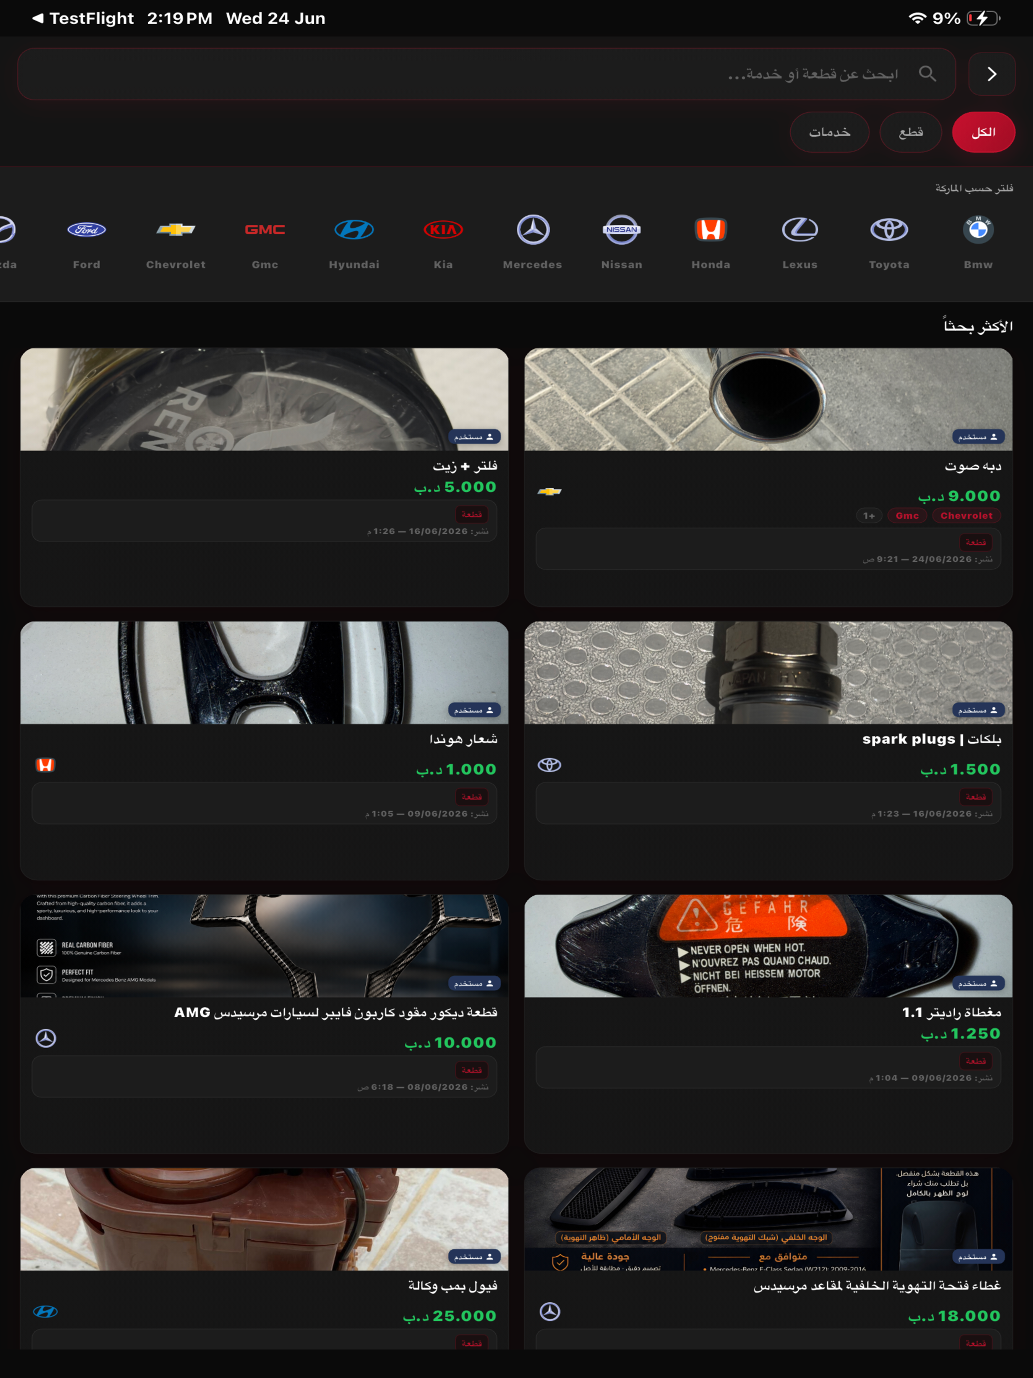The height and width of the screenshot is (1378, 1033).
Task: Filter by Chevrolet brand logo
Action: pos(176,230)
